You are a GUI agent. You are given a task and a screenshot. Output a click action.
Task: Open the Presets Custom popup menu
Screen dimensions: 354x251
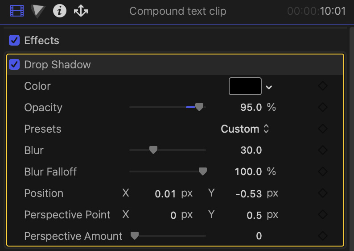pos(245,129)
